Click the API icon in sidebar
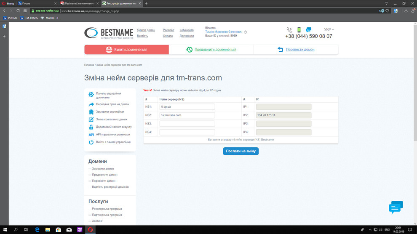This screenshot has height=234, width=417. click(x=91, y=135)
